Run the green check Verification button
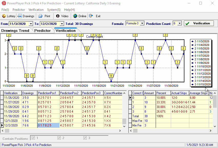Image resolution: width=218 pixels, height=148 pixels. click(199, 23)
